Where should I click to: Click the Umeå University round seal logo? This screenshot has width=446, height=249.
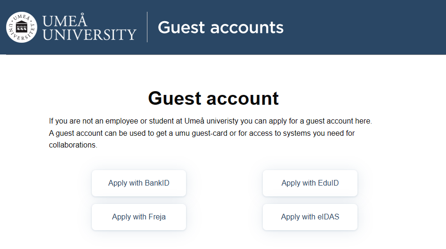22,27
